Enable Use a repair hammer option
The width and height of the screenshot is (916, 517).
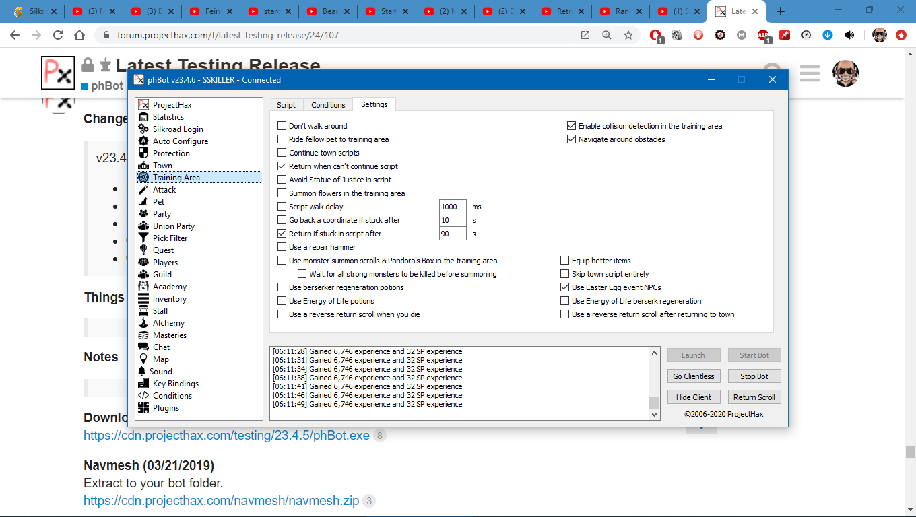tap(282, 247)
